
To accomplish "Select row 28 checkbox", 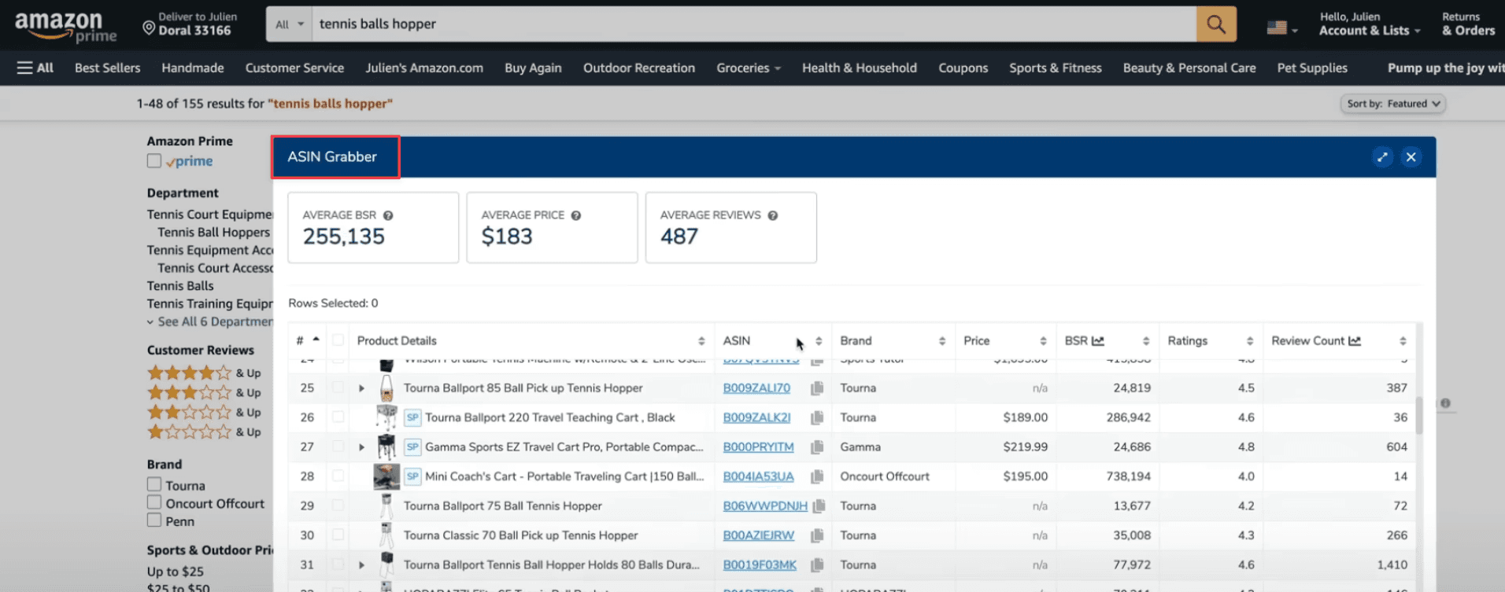I will 338,476.
